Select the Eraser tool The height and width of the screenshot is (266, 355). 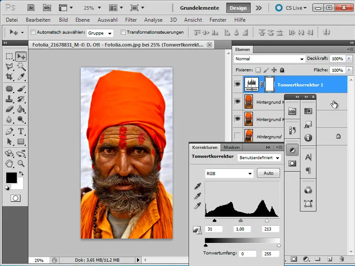pos(9,109)
